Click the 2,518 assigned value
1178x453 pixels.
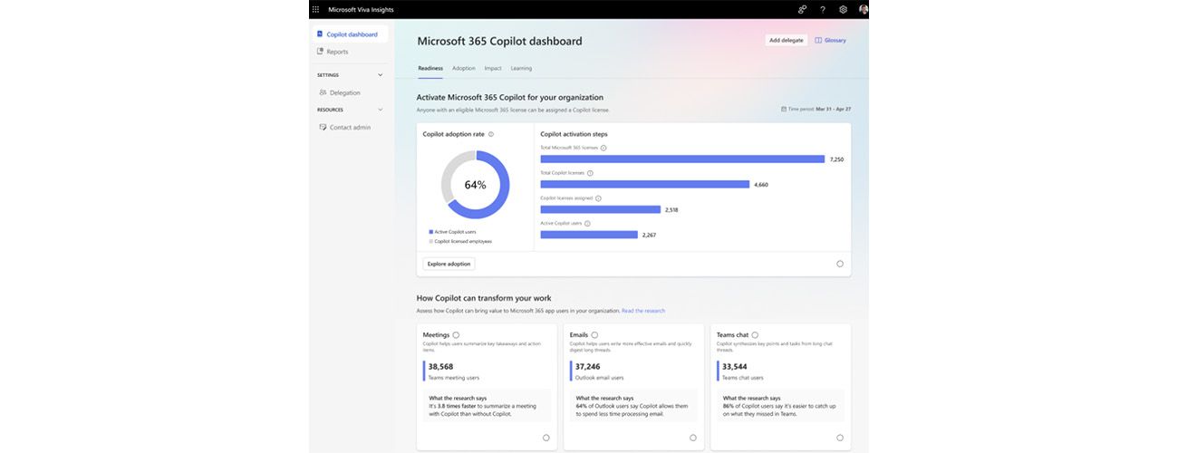(x=671, y=210)
